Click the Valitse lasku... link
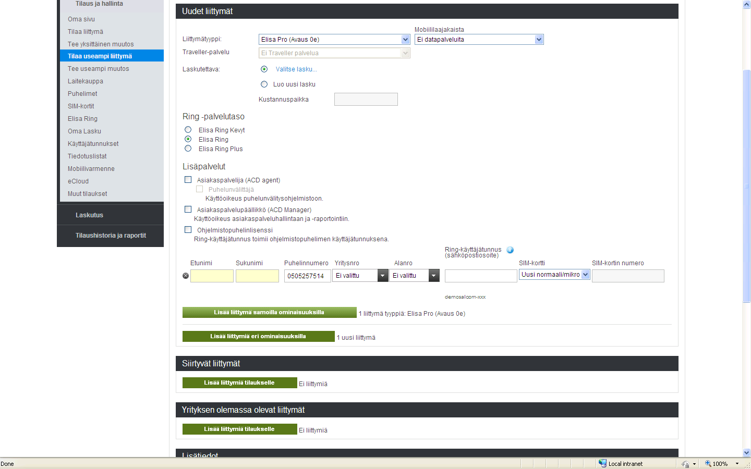The height and width of the screenshot is (469, 751). pos(296,69)
